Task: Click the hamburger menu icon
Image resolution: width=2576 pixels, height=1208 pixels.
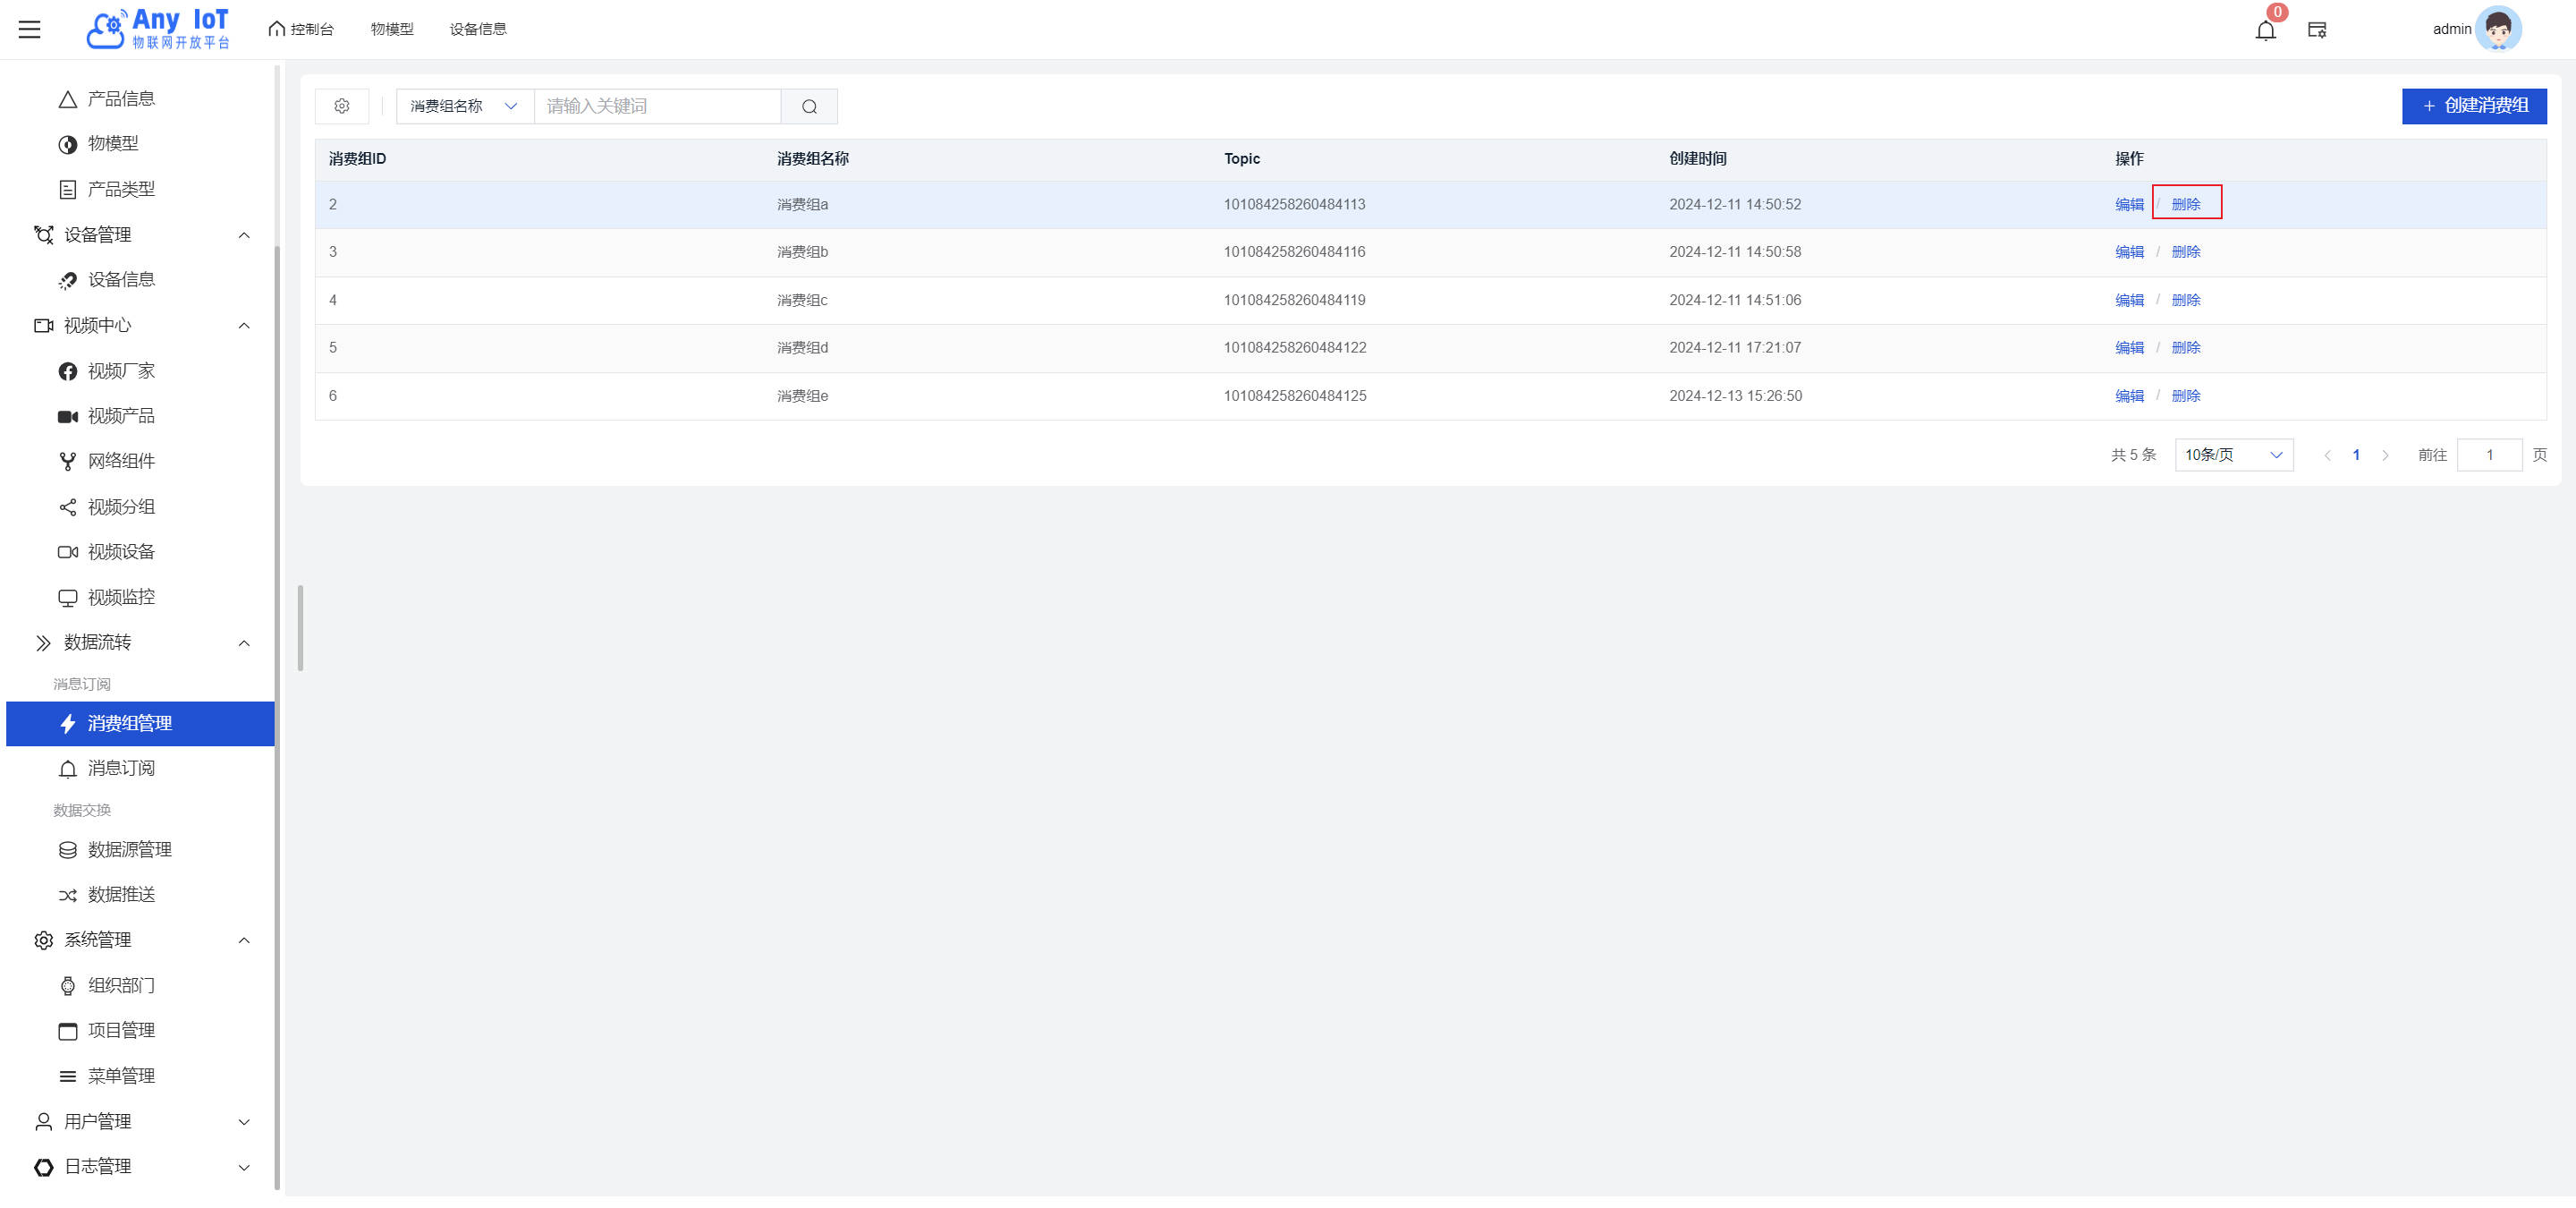Action: click(30, 29)
